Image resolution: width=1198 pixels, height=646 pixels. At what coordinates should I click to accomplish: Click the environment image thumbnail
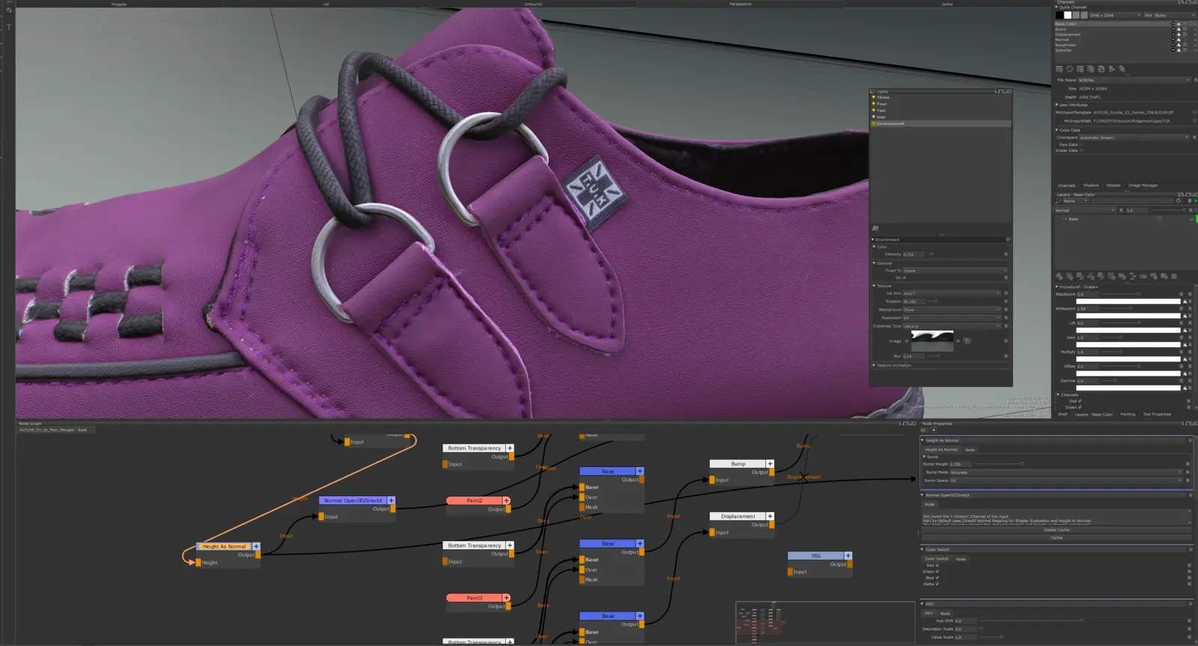932,341
